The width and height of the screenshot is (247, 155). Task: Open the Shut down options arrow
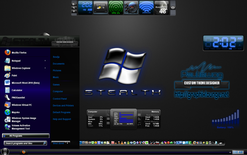click(68, 143)
